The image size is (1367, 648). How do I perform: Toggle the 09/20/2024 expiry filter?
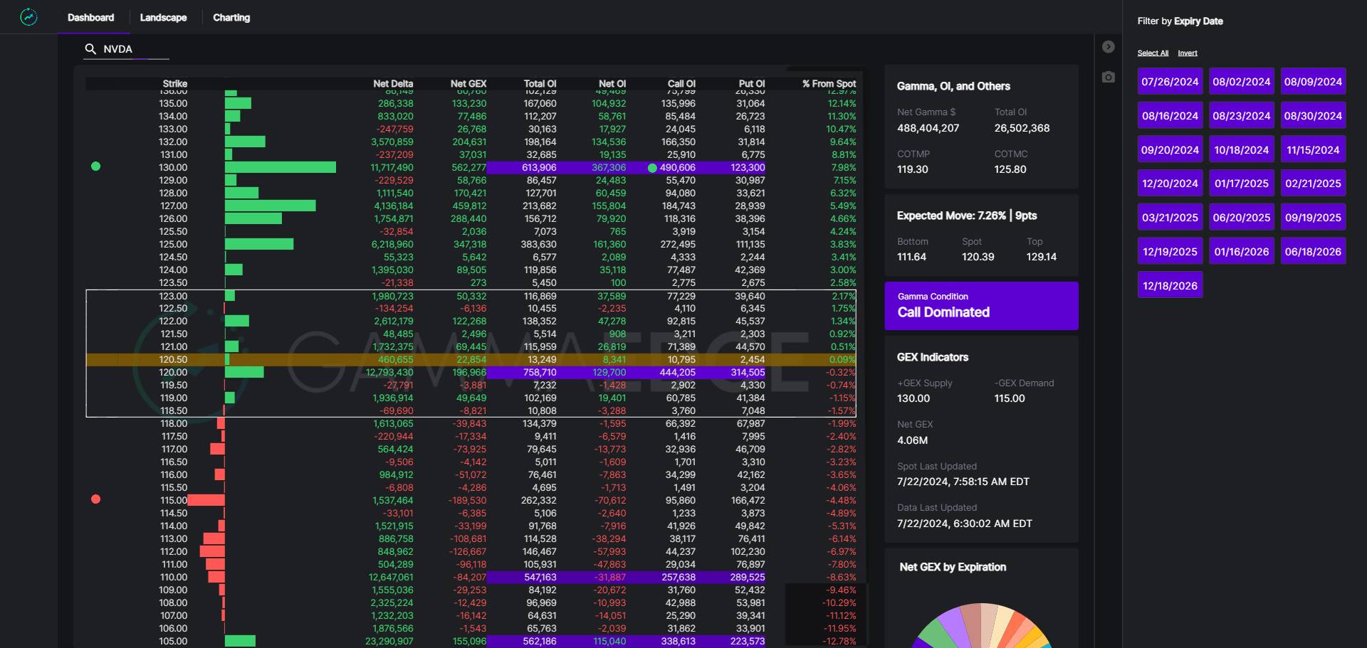click(1170, 150)
